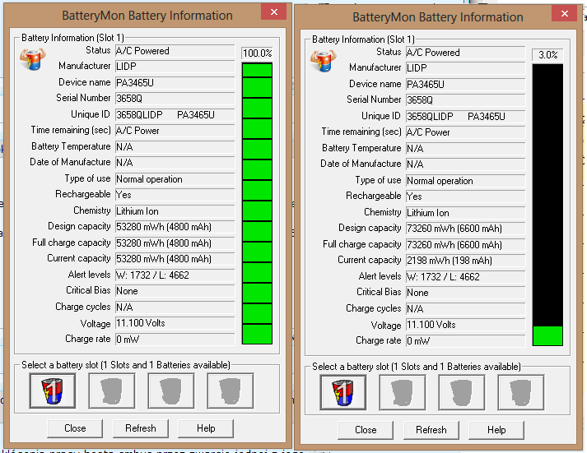Click Voltage 11.100 Volts field, left window
Viewport: 587px width, 453px height.
(x=175, y=323)
